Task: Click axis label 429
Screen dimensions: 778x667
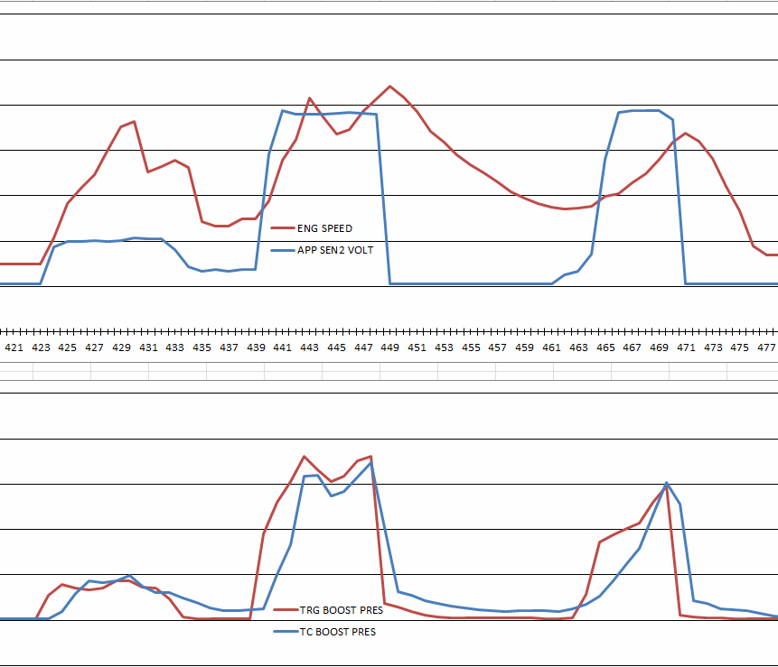Action: pos(122,347)
